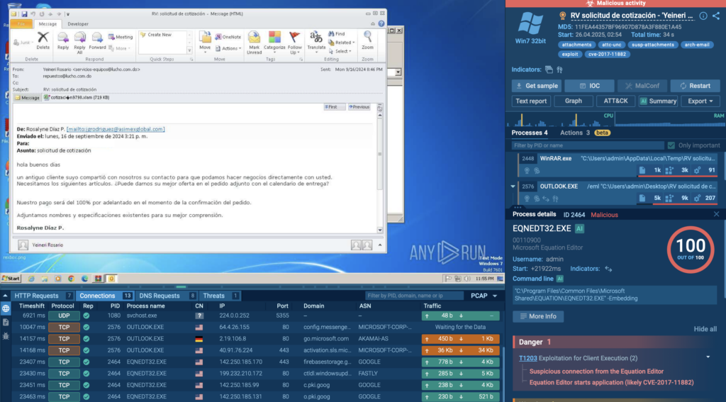Click the share icon beside the task title

tap(716, 16)
